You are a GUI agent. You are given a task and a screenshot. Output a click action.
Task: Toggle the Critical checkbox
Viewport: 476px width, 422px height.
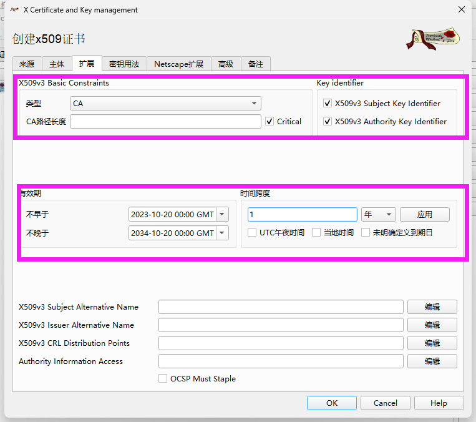[x=270, y=122]
